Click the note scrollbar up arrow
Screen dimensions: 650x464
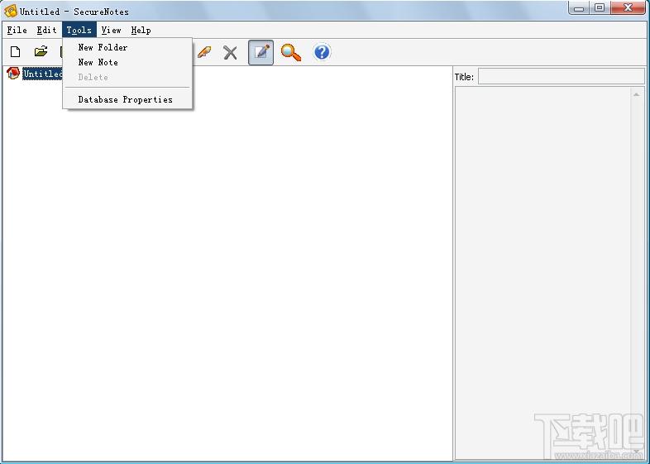point(636,95)
